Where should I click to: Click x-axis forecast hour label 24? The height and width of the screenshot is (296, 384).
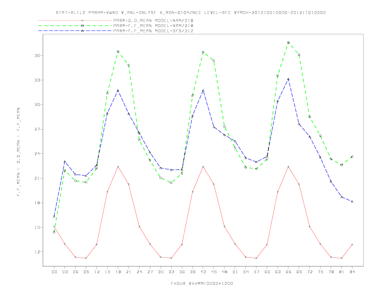click(x=139, y=272)
